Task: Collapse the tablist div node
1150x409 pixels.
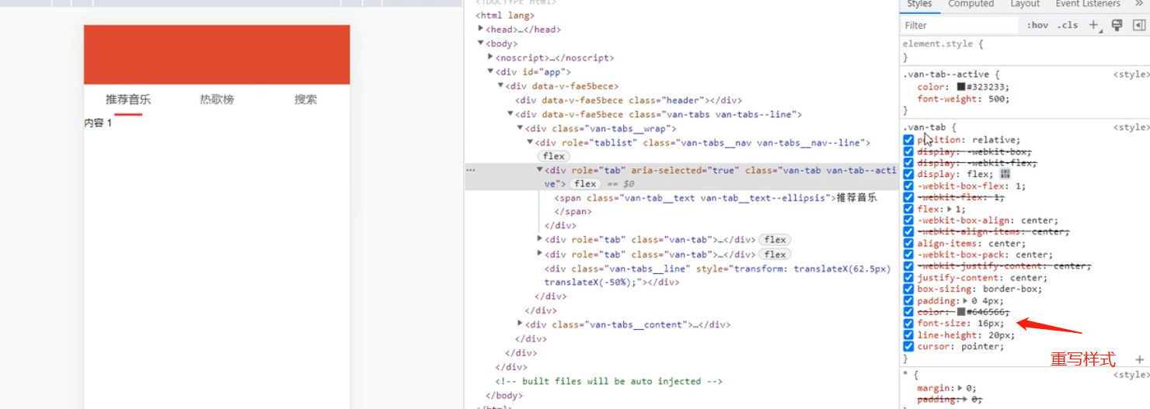Action: (x=530, y=142)
